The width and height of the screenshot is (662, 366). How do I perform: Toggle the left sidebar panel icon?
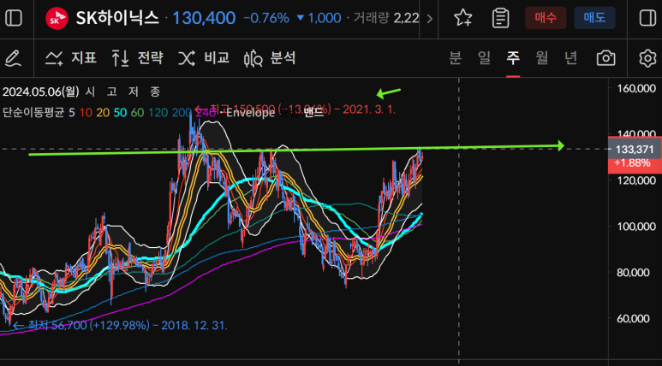(x=14, y=18)
